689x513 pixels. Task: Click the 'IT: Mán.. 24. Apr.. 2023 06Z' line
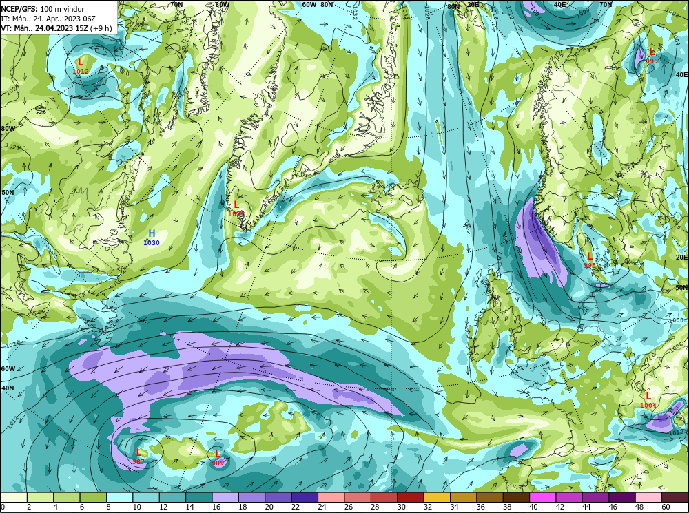pos(48,19)
